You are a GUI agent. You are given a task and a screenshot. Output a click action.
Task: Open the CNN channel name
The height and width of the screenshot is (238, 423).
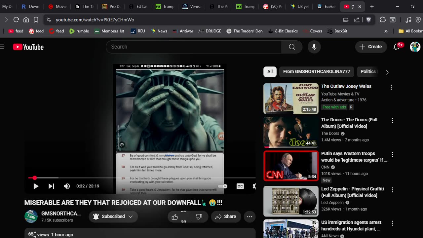[325, 167]
